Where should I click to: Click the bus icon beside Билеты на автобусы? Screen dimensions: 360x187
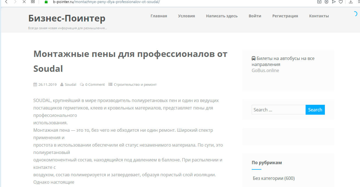[x=254, y=58]
